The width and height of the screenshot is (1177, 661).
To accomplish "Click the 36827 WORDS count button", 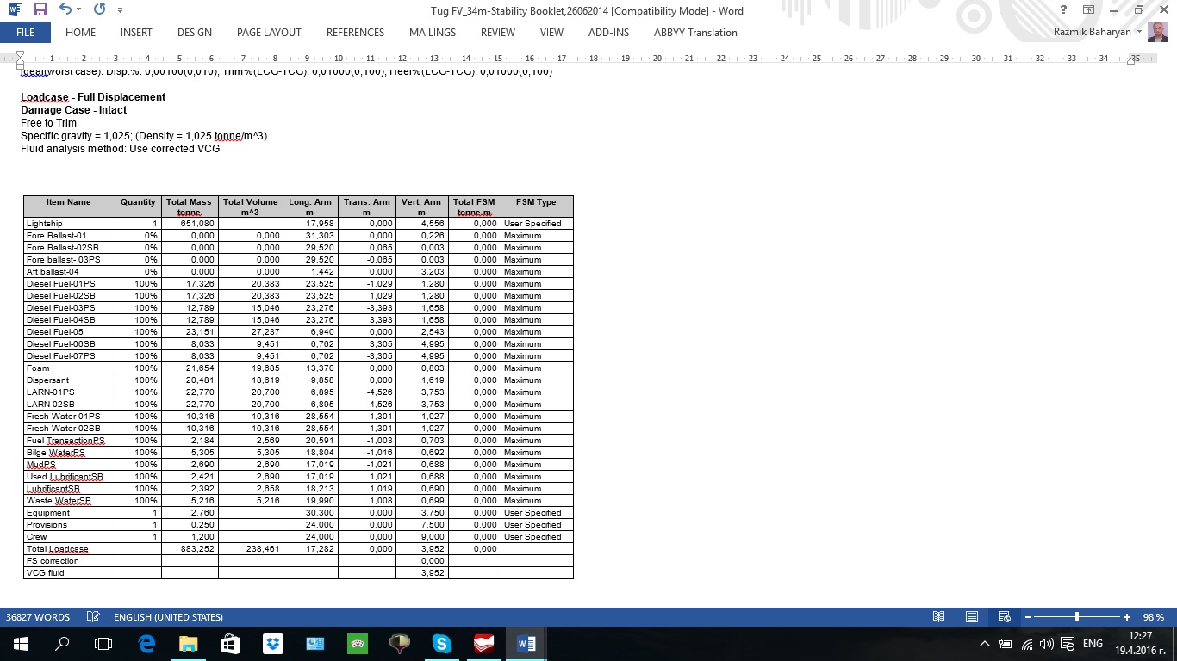I will point(38,617).
